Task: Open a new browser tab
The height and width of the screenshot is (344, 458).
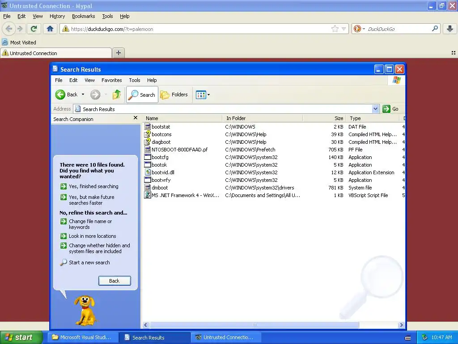Action: click(118, 53)
